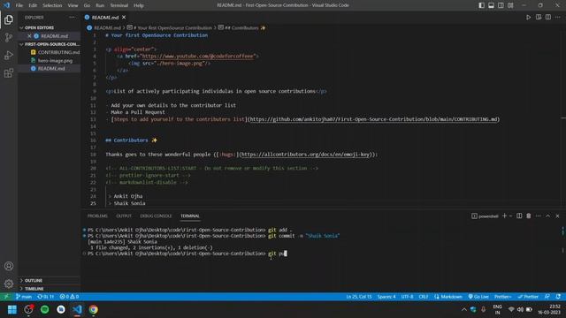Close README.md in Open Editors list
The width and height of the screenshot is (566, 318).
29,36
